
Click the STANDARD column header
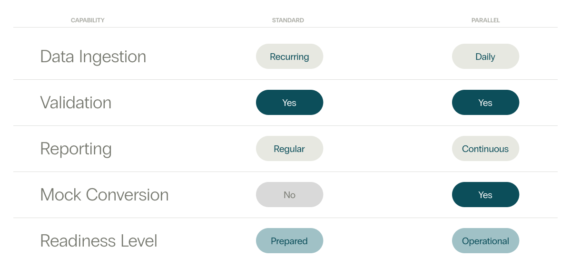[x=288, y=20]
